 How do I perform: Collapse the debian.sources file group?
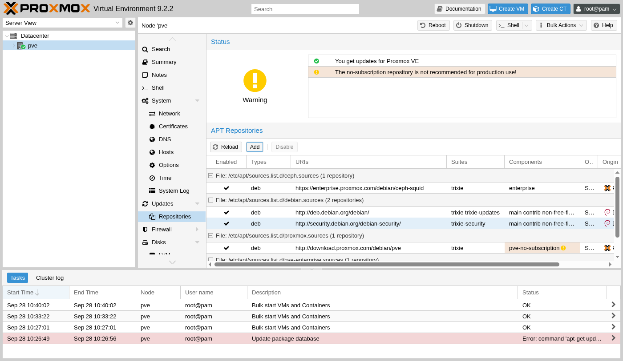pos(211,200)
